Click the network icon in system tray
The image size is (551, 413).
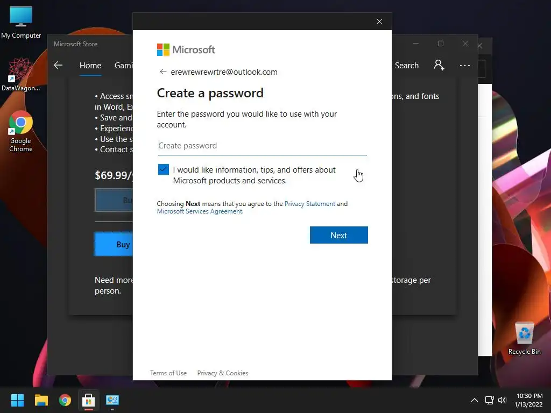(489, 400)
